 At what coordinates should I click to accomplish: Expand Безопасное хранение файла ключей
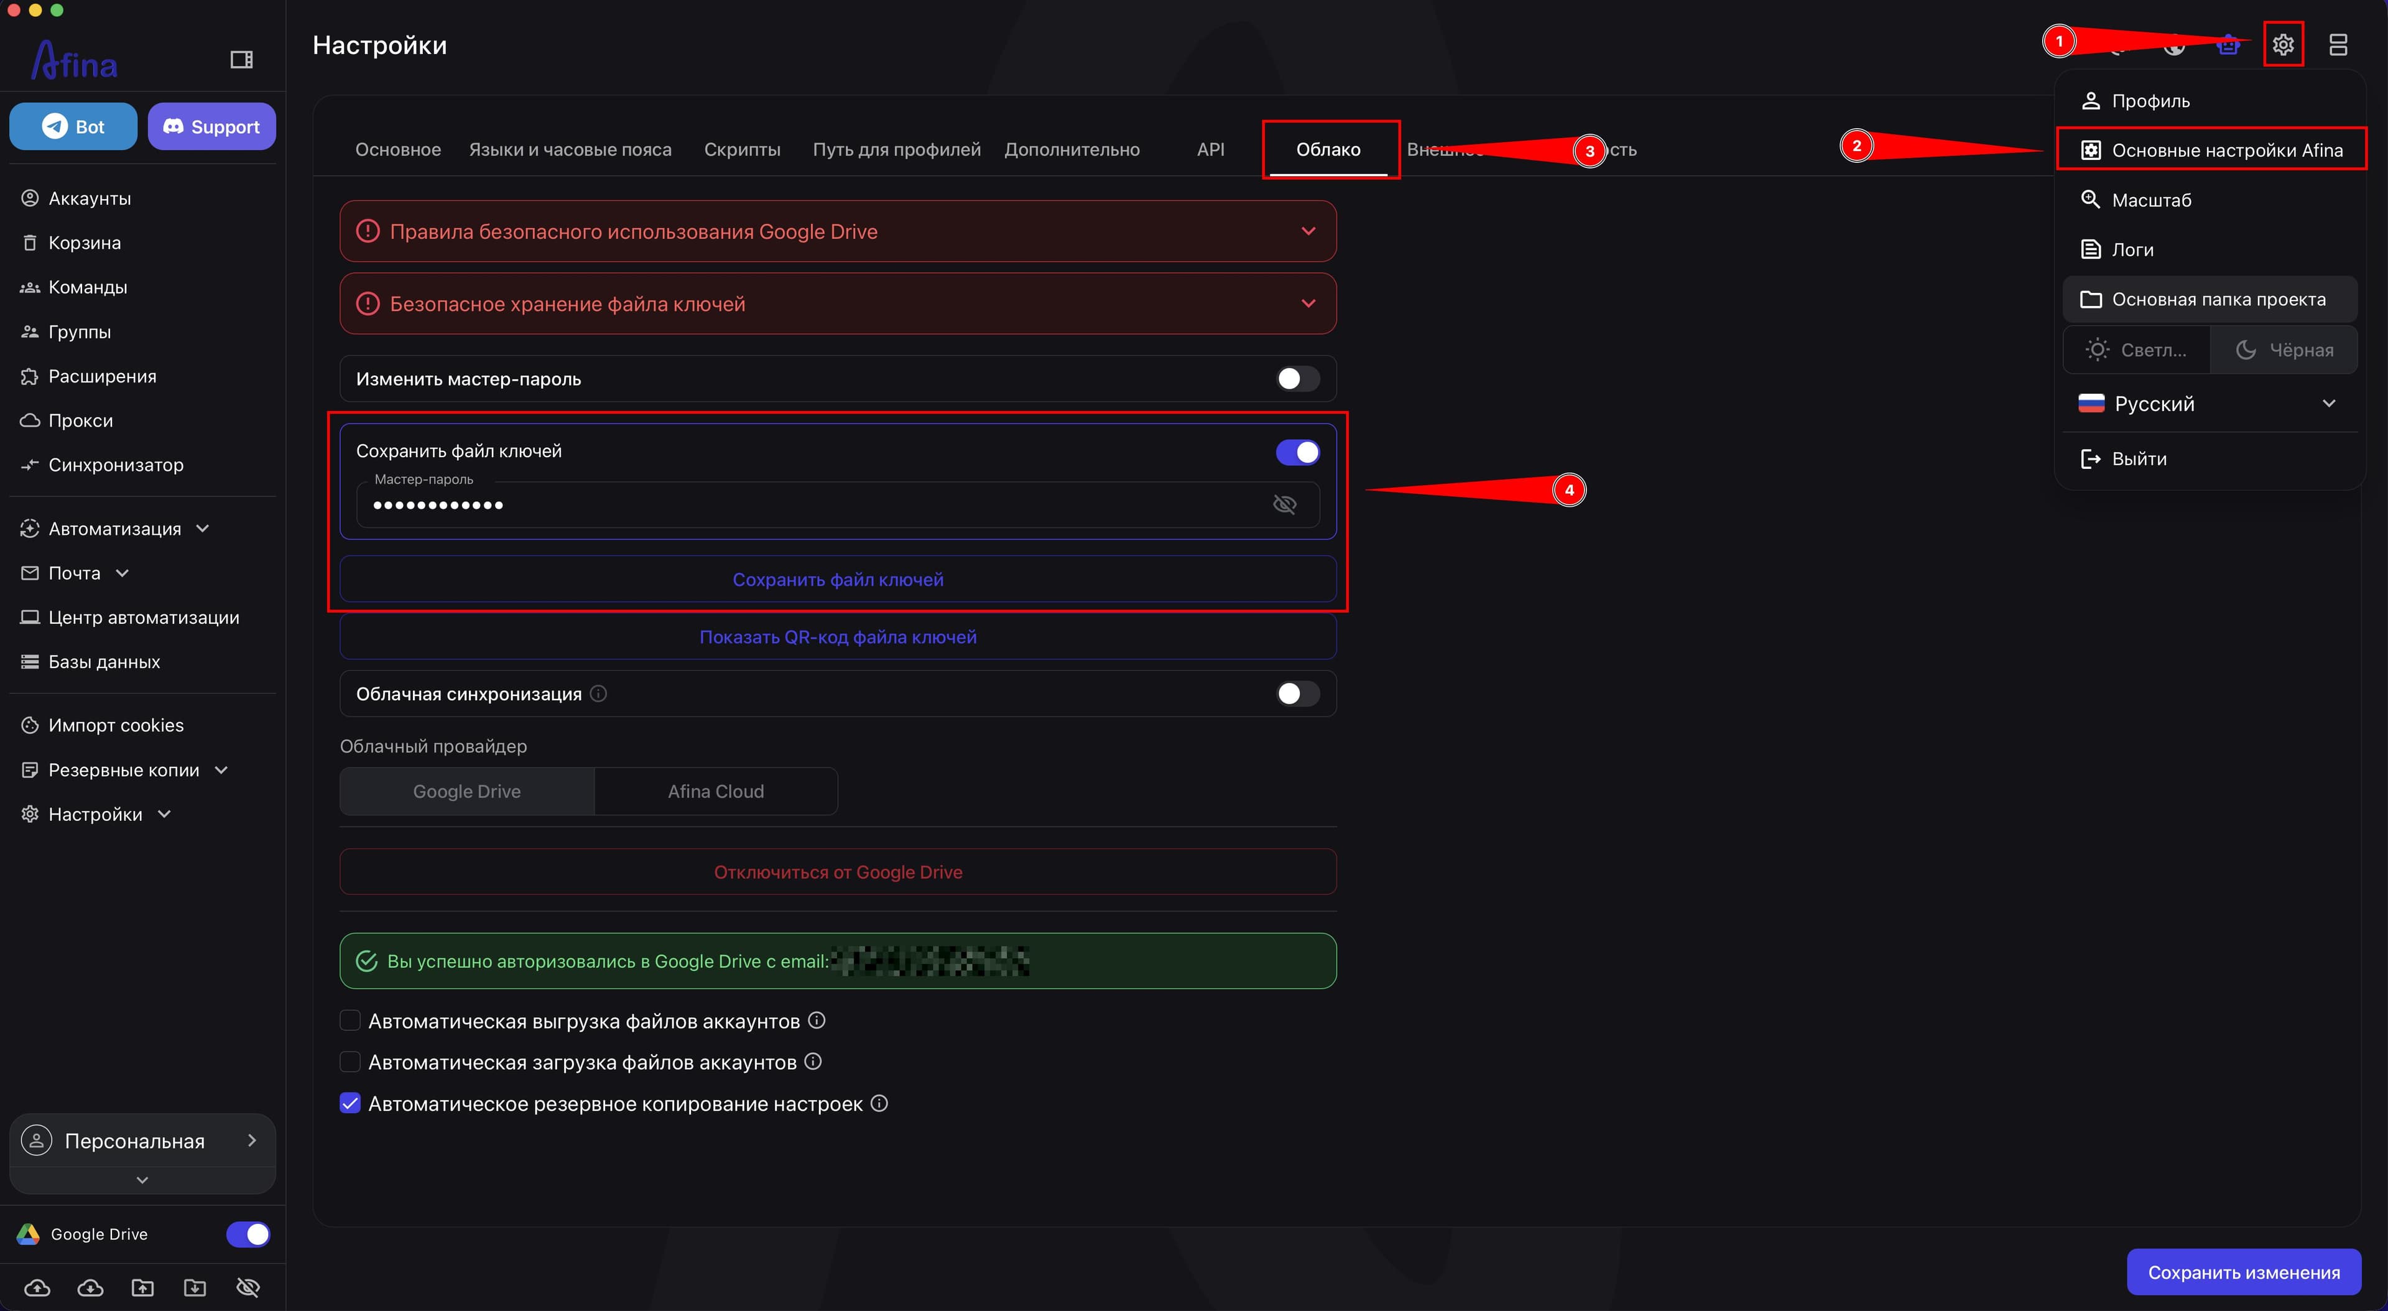tap(838, 303)
